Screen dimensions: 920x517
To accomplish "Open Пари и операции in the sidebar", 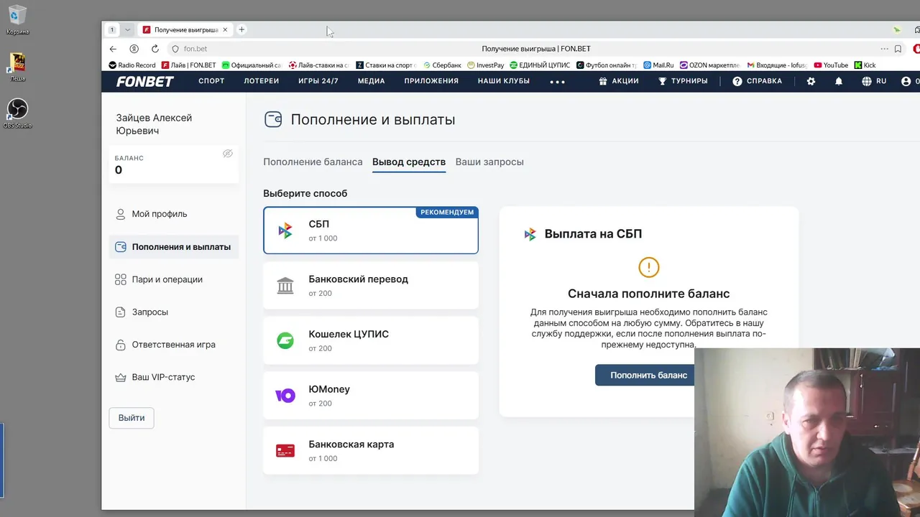I will click(174, 279).
